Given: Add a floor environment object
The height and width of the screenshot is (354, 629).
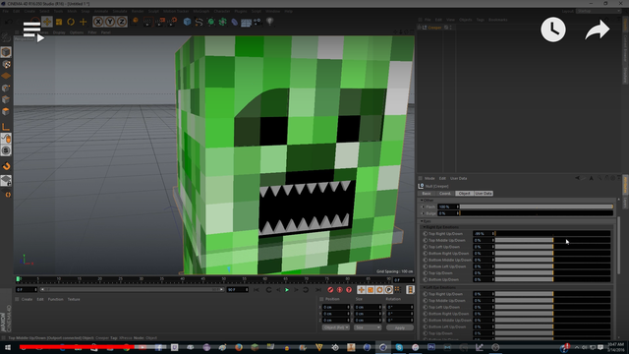Looking at the screenshot, I should [246, 22].
